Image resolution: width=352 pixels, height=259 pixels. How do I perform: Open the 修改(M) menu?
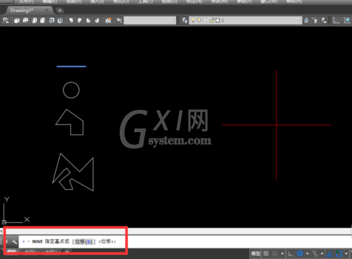pyautogui.click(x=219, y=2)
